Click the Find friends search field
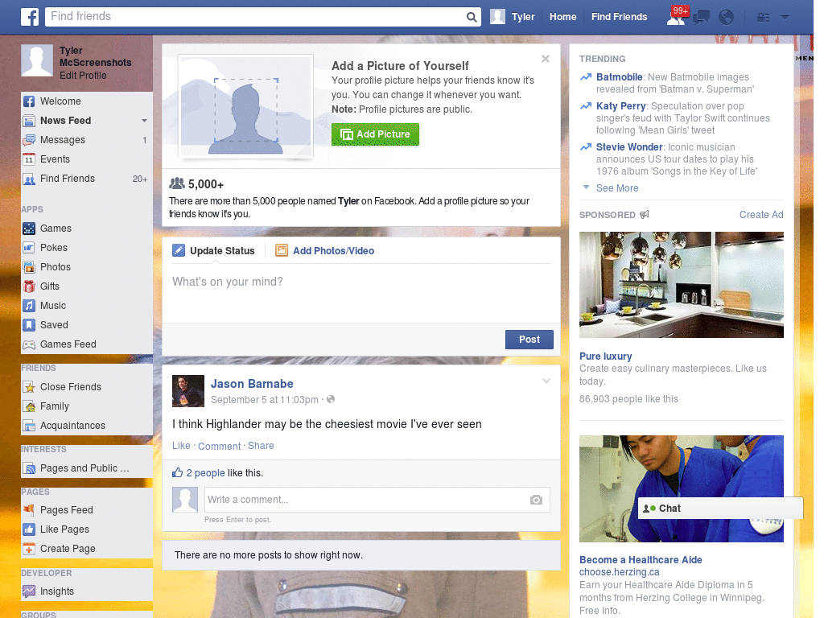Viewport: 824px width, 618px height. 256,17
